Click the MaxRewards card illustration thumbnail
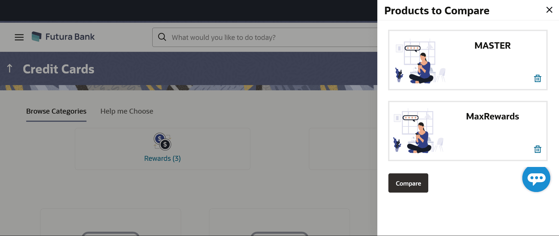Screen dimensions: 559x236 coord(418,131)
